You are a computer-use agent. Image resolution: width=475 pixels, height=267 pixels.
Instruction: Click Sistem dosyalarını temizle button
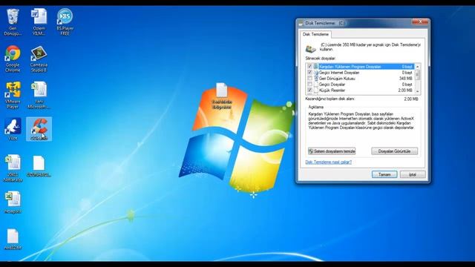[332, 151]
